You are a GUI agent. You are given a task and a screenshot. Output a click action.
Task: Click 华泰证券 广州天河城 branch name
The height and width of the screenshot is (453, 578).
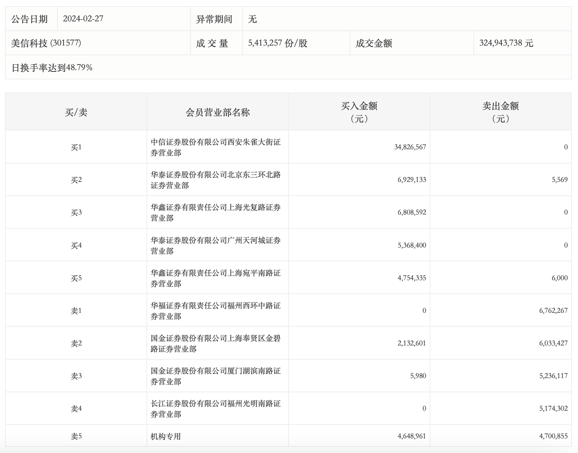tap(216, 246)
